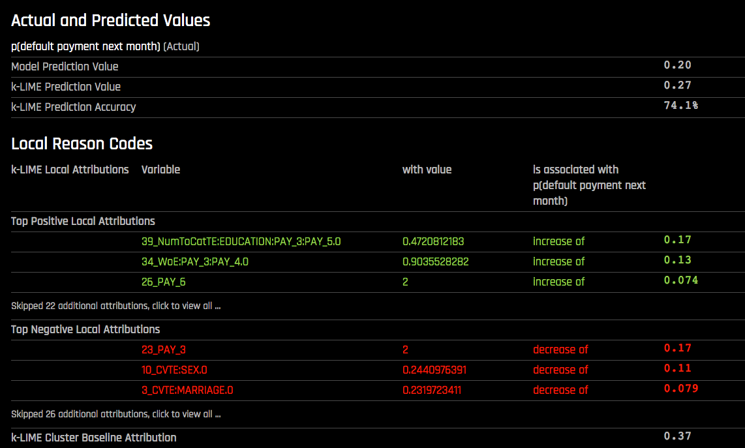Image resolution: width=745 pixels, height=448 pixels.
Task: Click the Top Positive Local Attributions header
Action: tap(83, 221)
